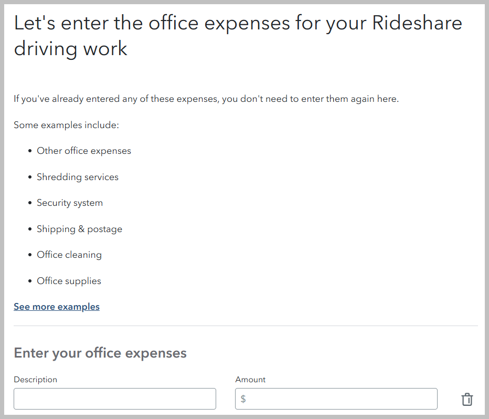This screenshot has height=419, width=489.
Task: Click the Description input field
Action: click(x=115, y=399)
